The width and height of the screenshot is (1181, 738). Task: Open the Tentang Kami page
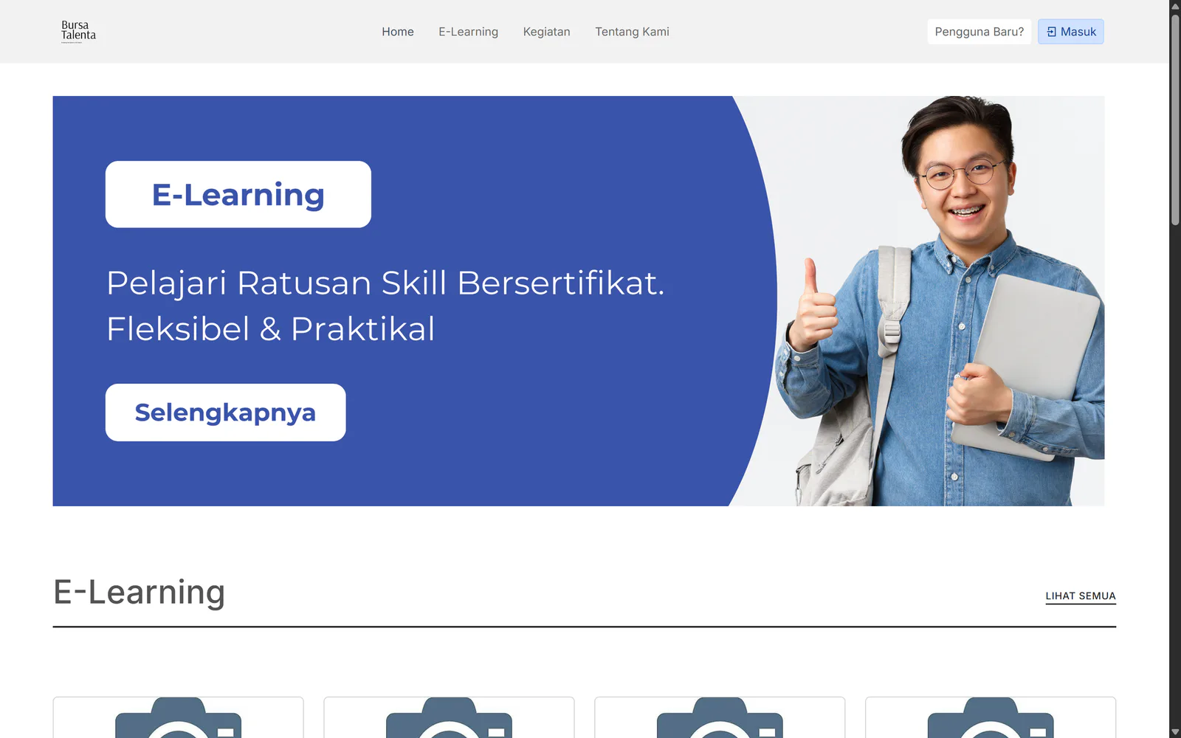[x=632, y=32]
